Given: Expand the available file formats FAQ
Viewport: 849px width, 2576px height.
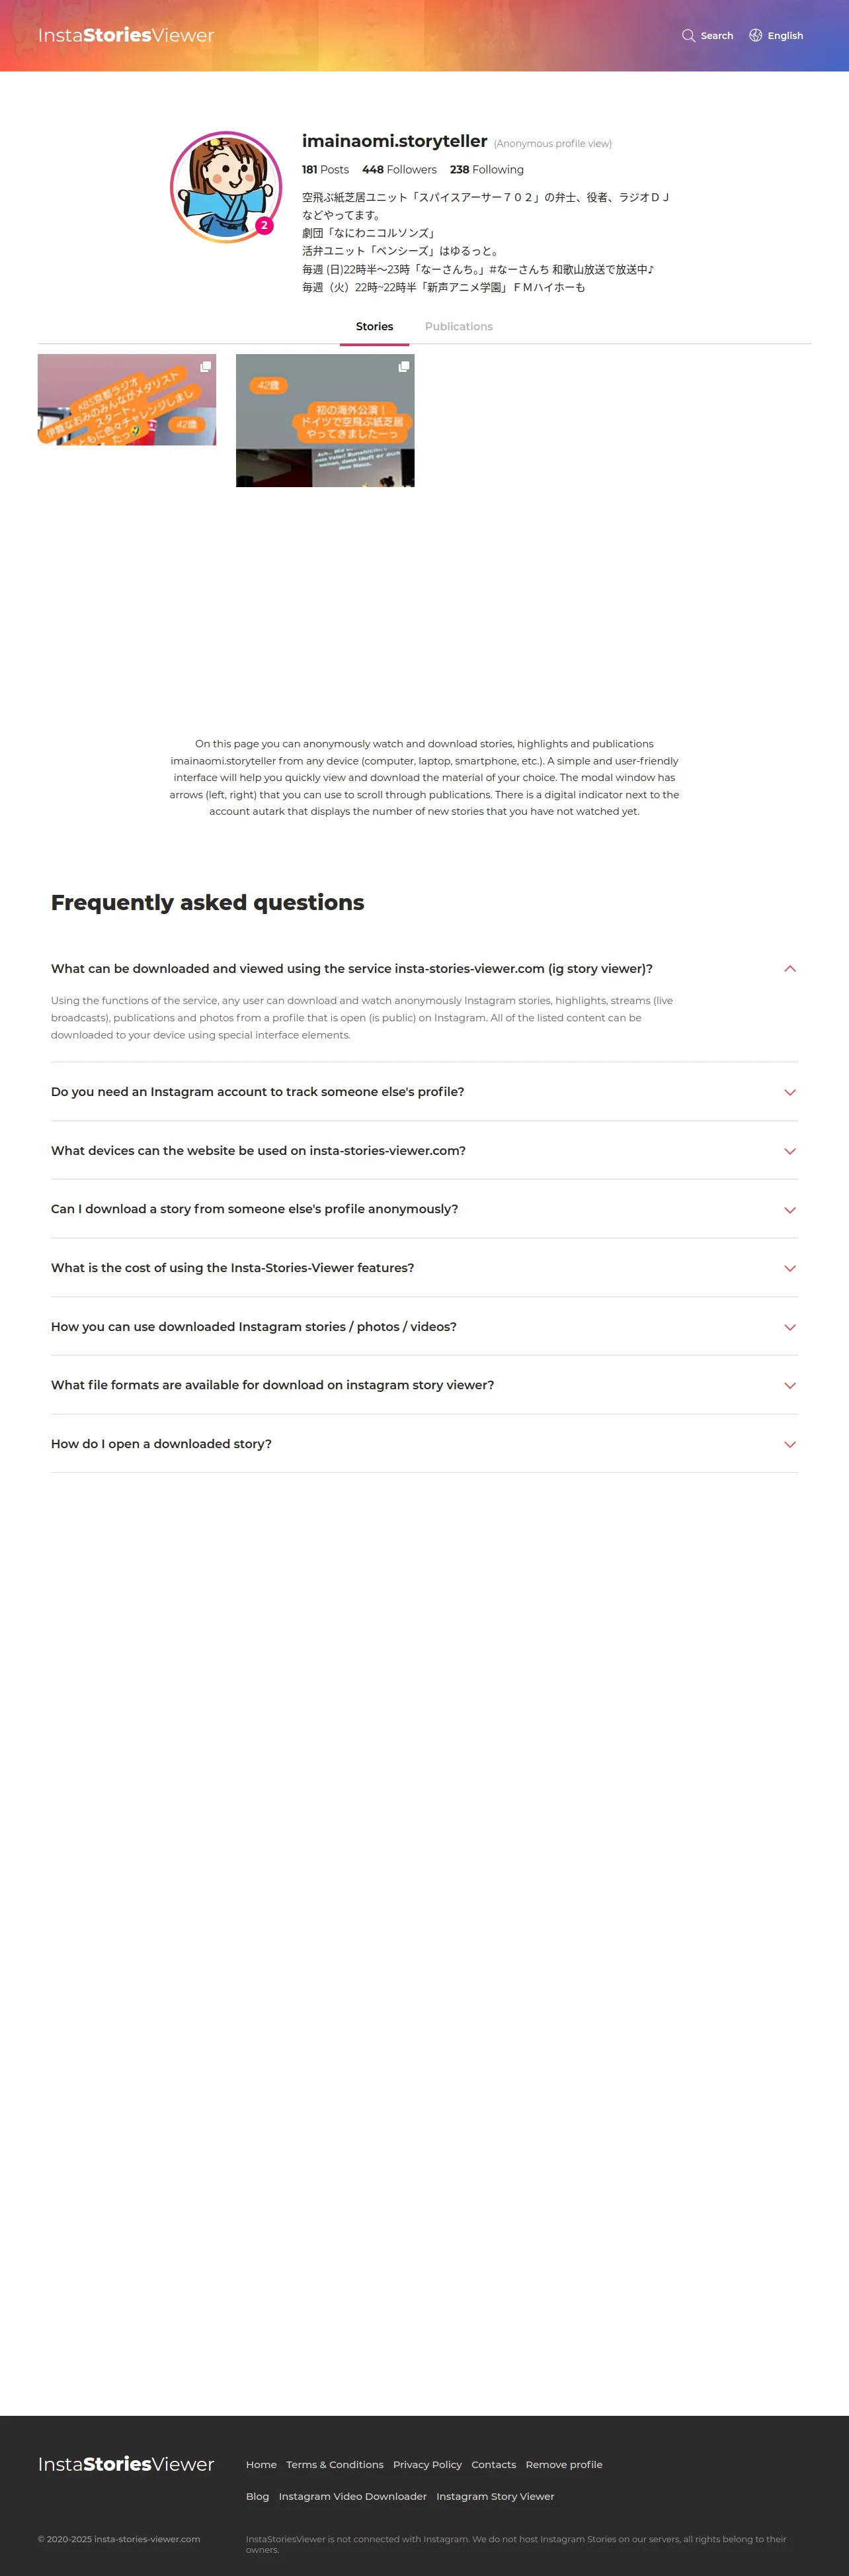Looking at the screenshot, I should (x=789, y=1386).
